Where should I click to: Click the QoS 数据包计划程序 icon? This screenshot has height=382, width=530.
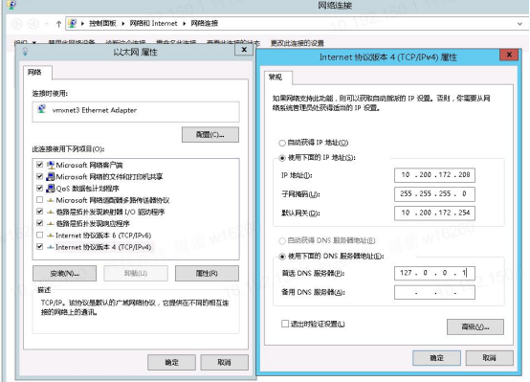coord(51,188)
